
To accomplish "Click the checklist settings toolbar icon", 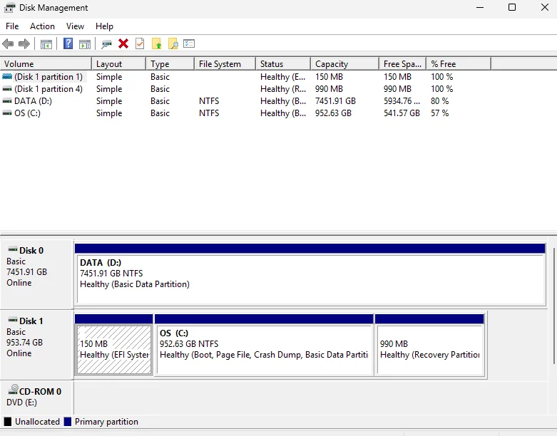I will tap(189, 43).
